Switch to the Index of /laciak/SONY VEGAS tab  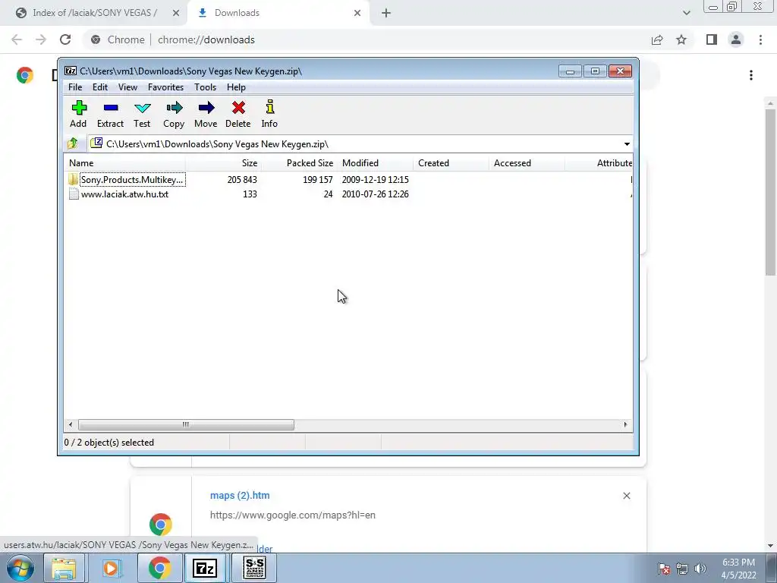(94, 13)
